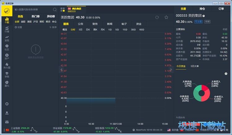Click the 可交易 tradable tag

pos(198,22)
